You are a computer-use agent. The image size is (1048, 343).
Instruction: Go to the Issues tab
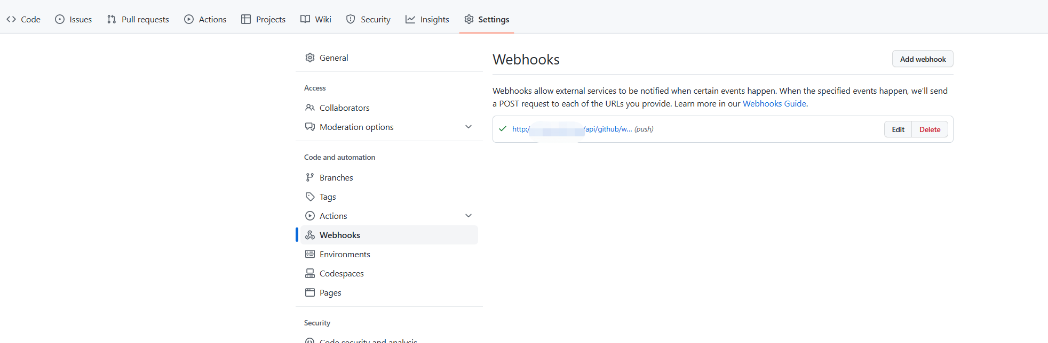[x=74, y=19]
